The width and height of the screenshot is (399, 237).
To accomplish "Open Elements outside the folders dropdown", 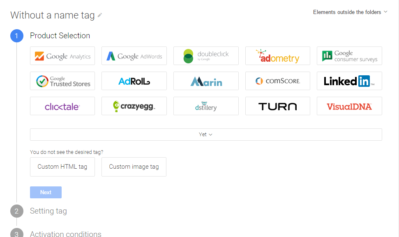I will click(350, 12).
